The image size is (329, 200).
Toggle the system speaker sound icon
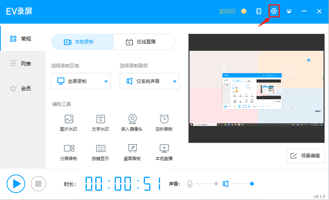coord(226,184)
